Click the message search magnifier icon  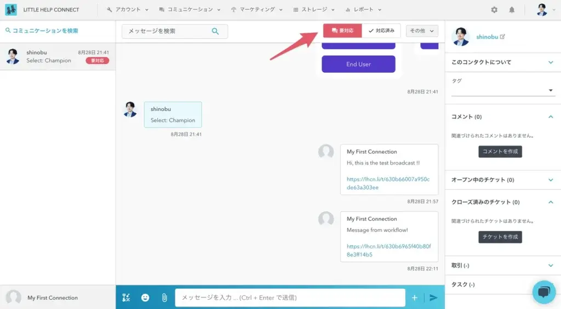pyautogui.click(x=215, y=31)
